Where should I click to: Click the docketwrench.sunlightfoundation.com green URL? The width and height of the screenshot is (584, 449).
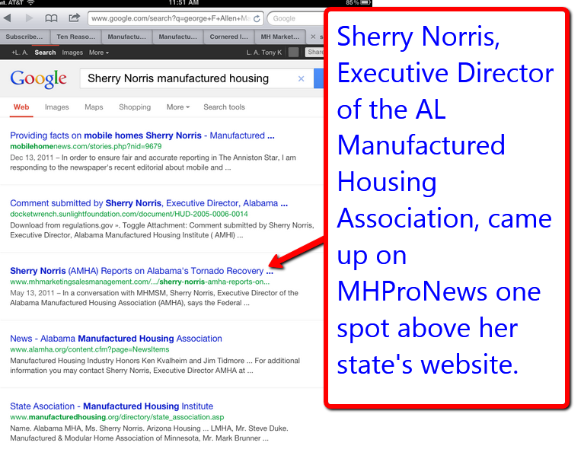129,214
